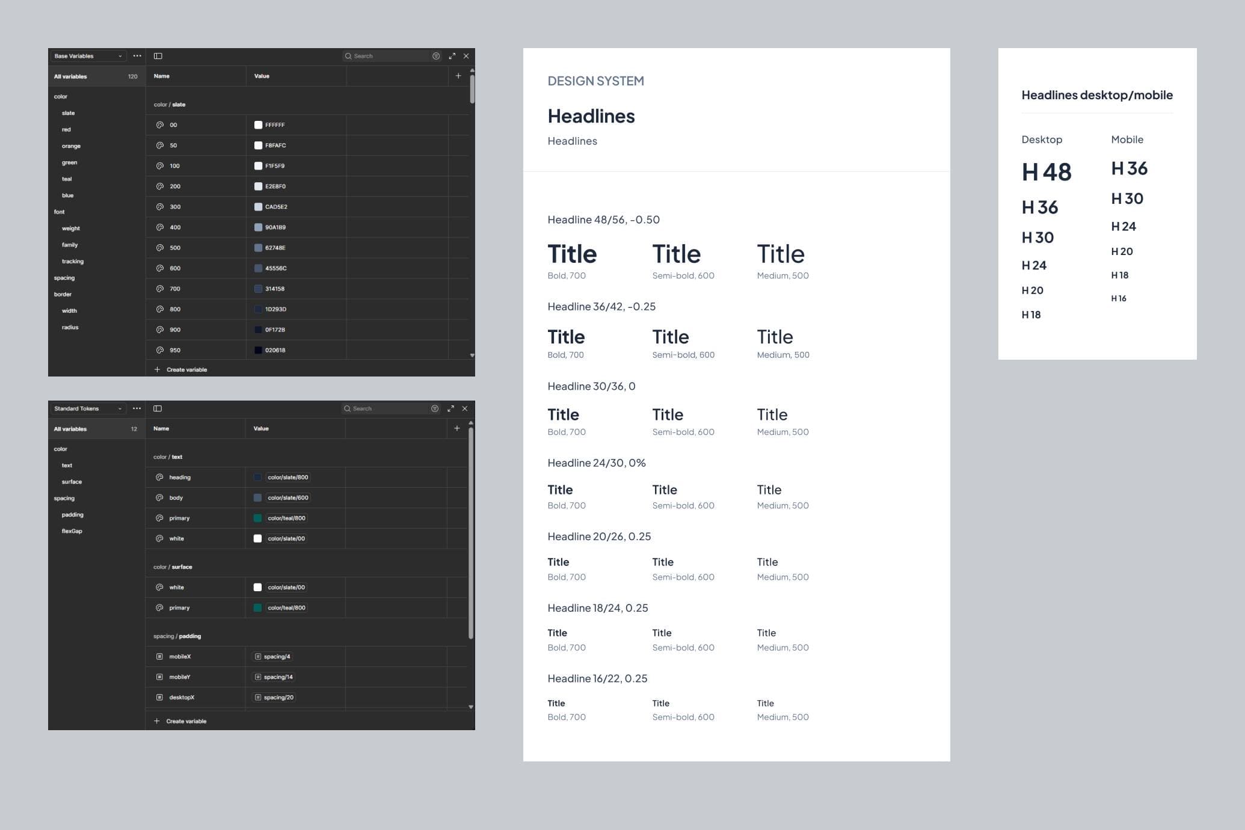Click the color variable icon next to primary
1245x830 pixels.
(159, 518)
